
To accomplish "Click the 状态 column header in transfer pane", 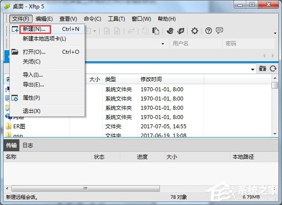I will 106,157.
